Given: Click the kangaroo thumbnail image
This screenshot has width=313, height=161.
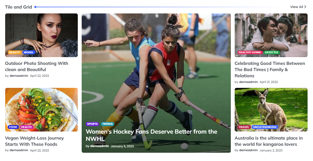Looking at the screenshot, I should [271, 110].
